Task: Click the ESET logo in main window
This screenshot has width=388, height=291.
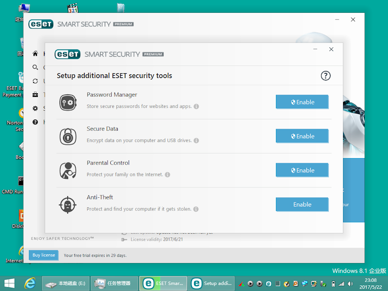Action: click(x=41, y=24)
